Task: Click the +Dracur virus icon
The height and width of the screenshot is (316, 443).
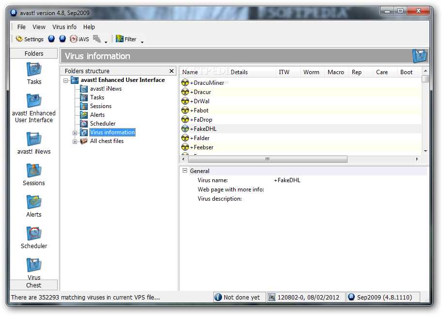Action: pos(185,92)
